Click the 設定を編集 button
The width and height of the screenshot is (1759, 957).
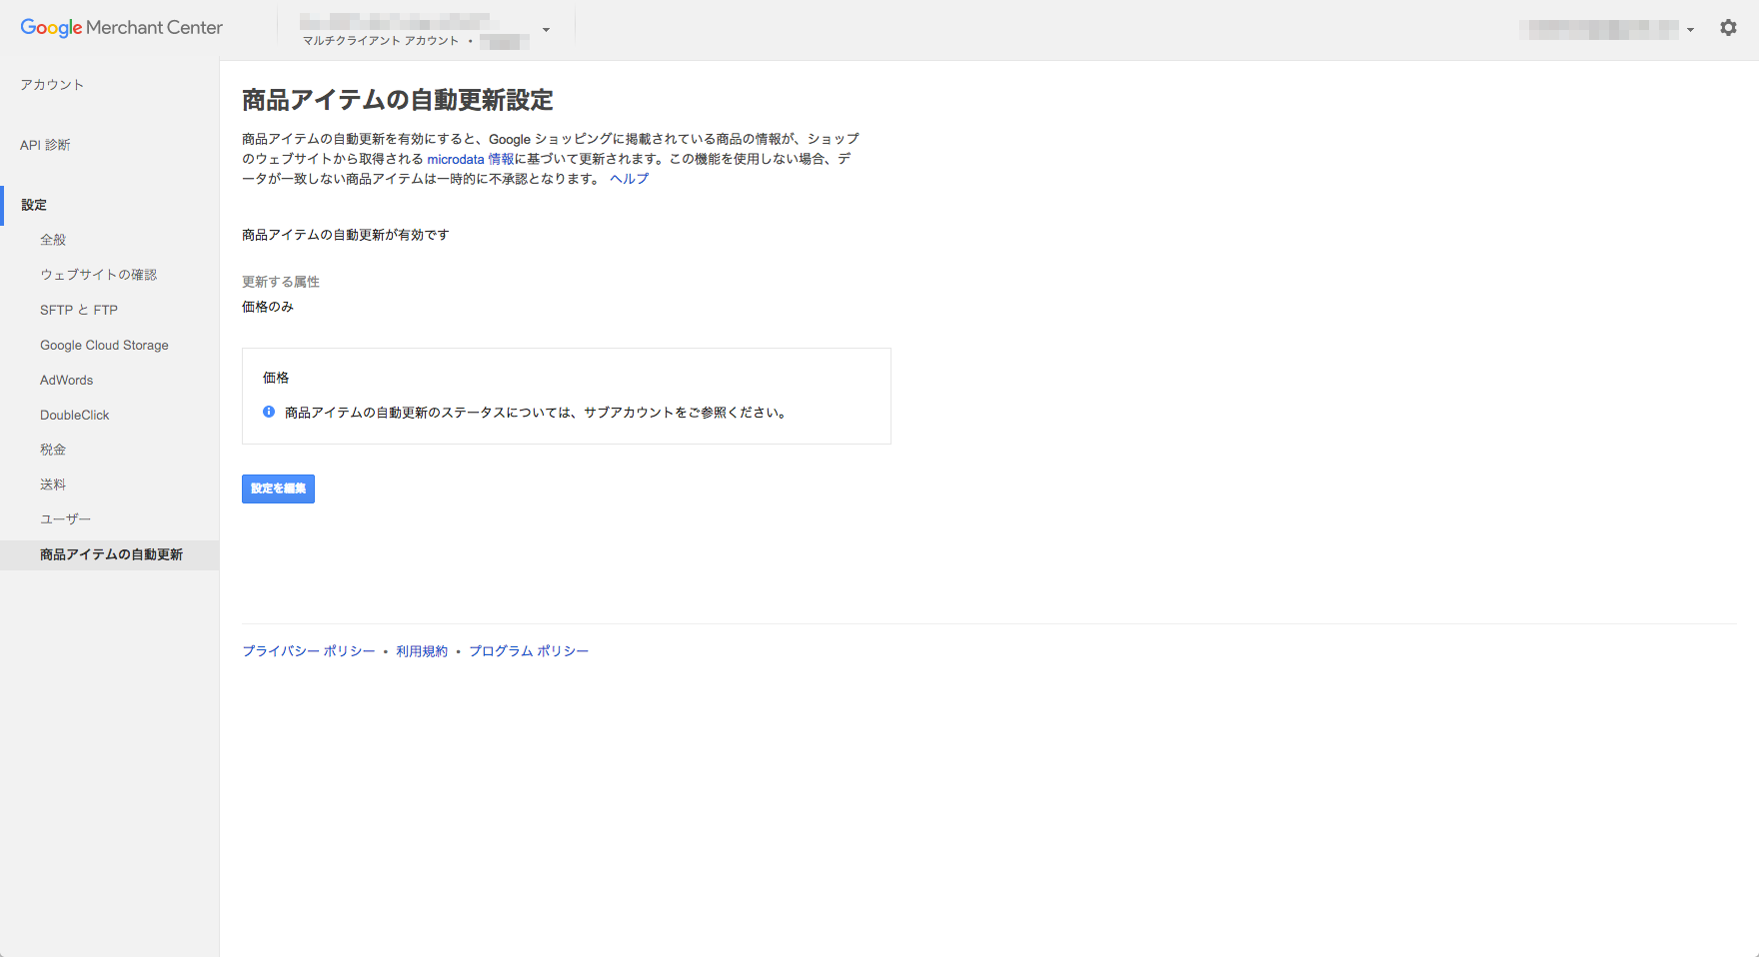278,488
